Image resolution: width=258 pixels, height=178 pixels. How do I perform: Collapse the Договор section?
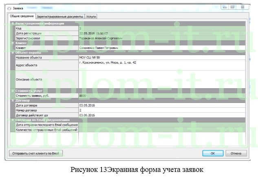pos(13,100)
